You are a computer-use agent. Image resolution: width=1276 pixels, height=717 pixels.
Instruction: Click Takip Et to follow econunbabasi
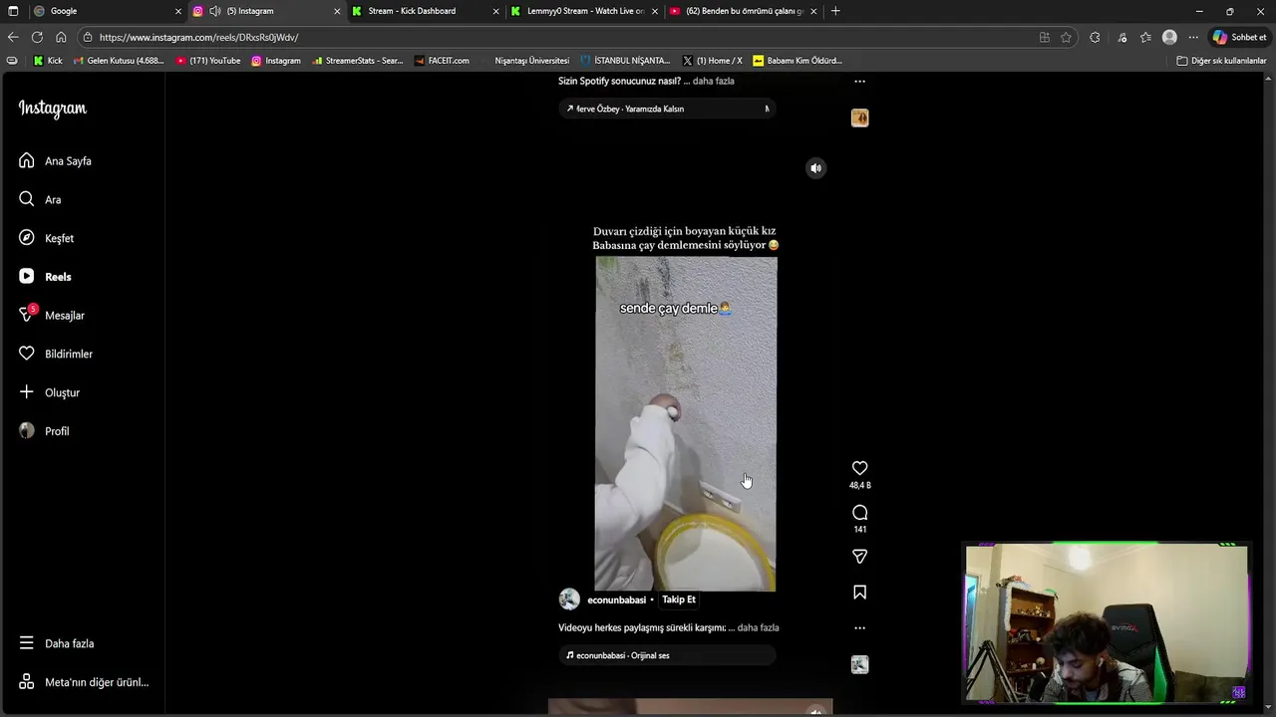(x=679, y=599)
